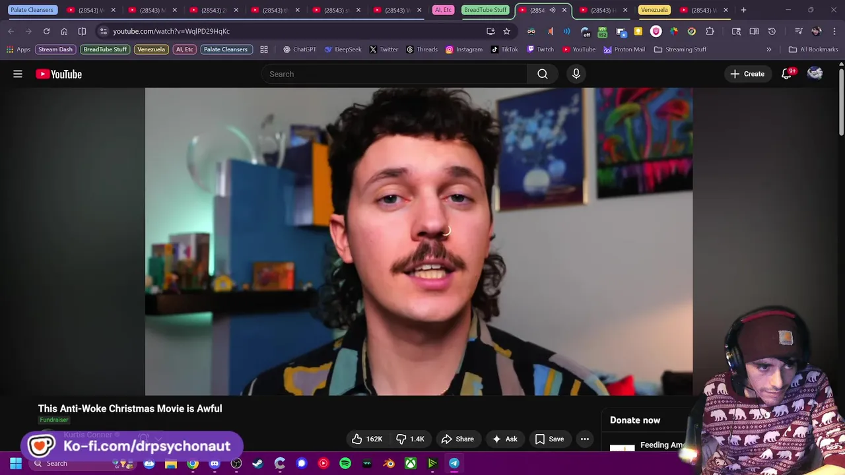Open Xbox app from the taskbar

[411, 463]
